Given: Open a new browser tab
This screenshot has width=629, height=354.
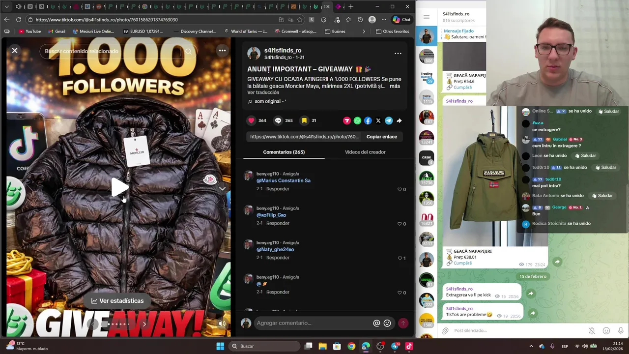Looking at the screenshot, I should 351,6.
